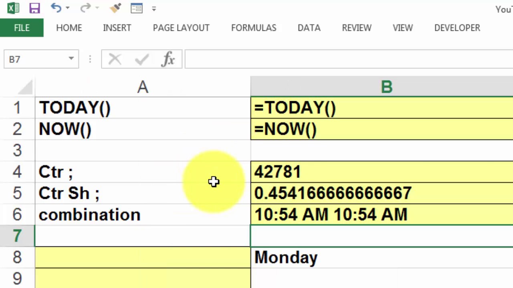Select cell showing 0.454166666666667

(x=382, y=193)
